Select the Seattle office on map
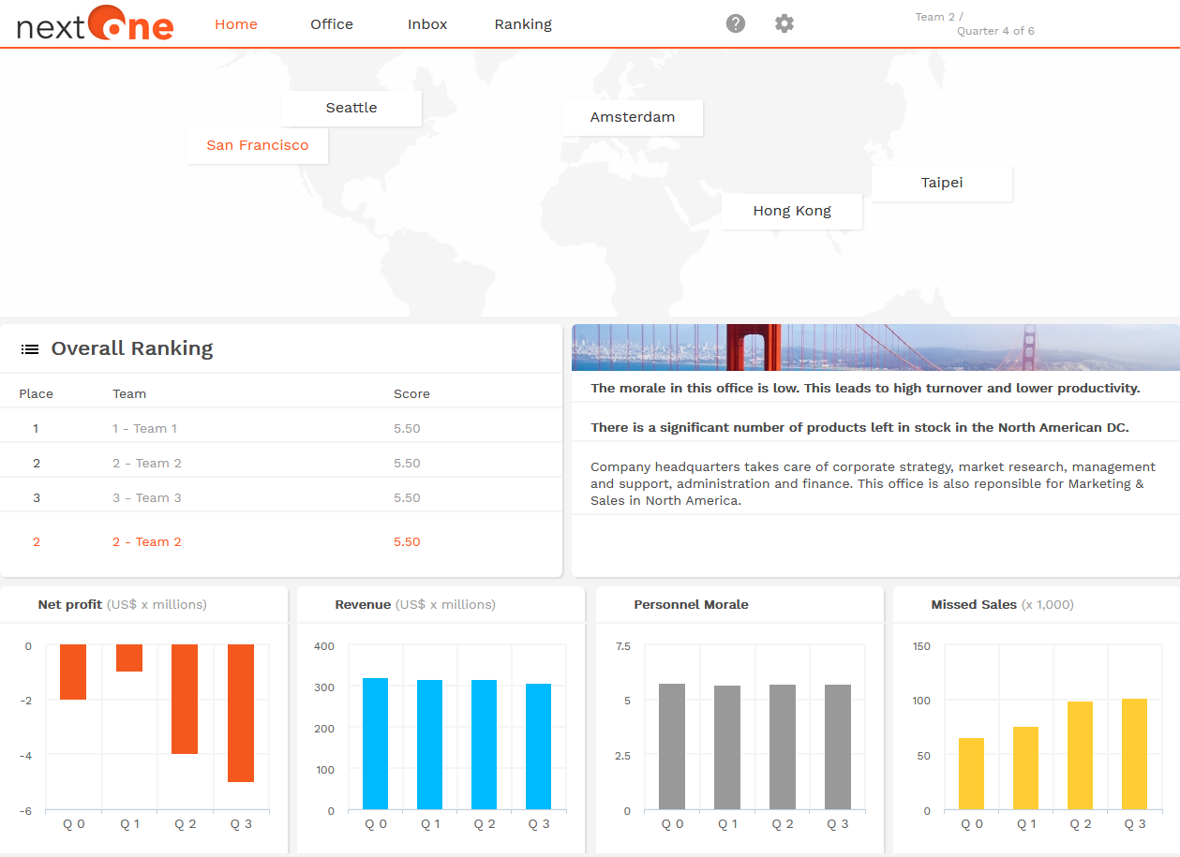Image resolution: width=1180 pixels, height=857 pixels. pos(351,108)
